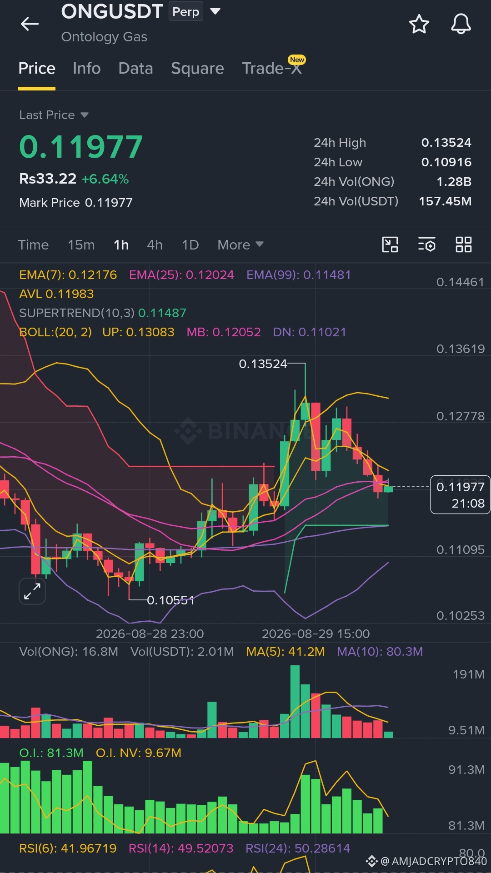491x873 pixels.
Task: Open the Info tab
Action: click(x=86, y=68)
